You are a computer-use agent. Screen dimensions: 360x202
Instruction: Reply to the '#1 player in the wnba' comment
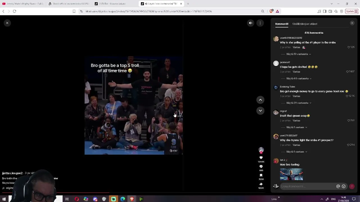coord(296,47)
